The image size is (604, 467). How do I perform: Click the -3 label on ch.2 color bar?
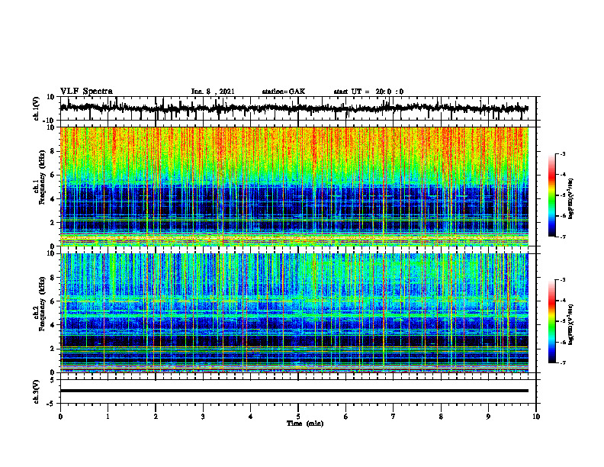coord(562,280)
